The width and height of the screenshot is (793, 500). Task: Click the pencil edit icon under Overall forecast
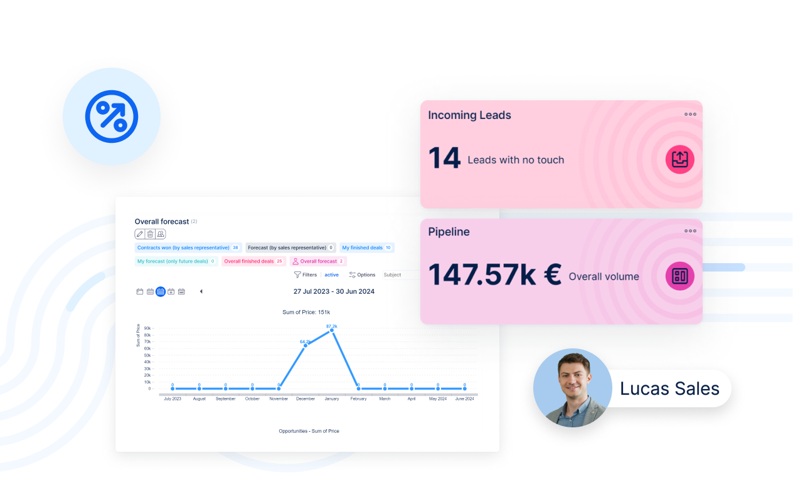coord(140,234)
